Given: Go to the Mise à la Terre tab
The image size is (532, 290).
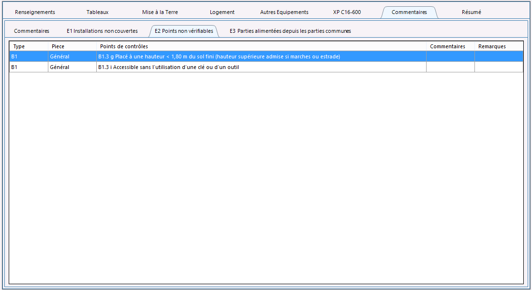Looking at the screenshot, I should pyautogui.click(x=160, y=12).
